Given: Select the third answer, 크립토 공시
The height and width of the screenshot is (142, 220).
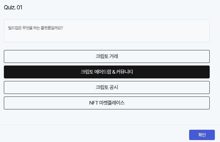Looking at the screenshot, I should coord(107,87).
